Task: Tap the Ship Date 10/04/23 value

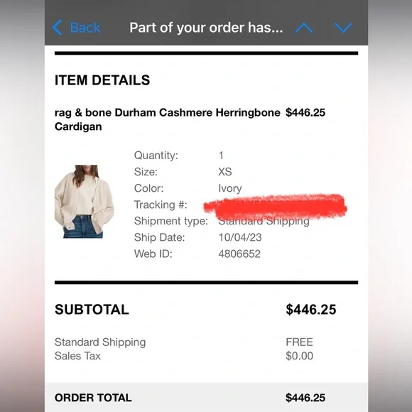Action: 240,237
